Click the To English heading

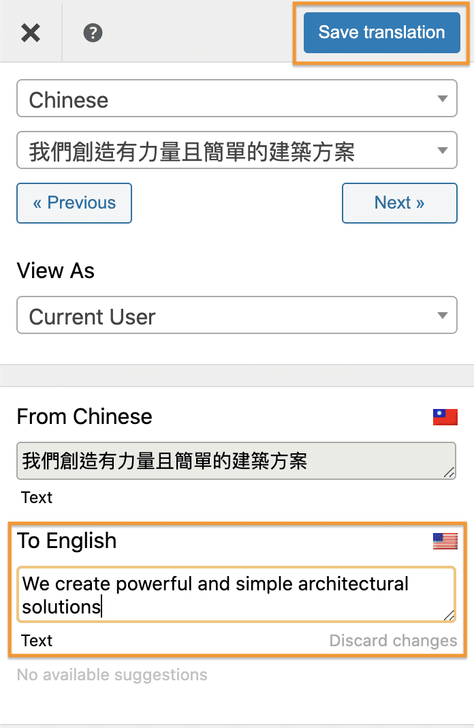pyautogui.click(x=67, y=541)
